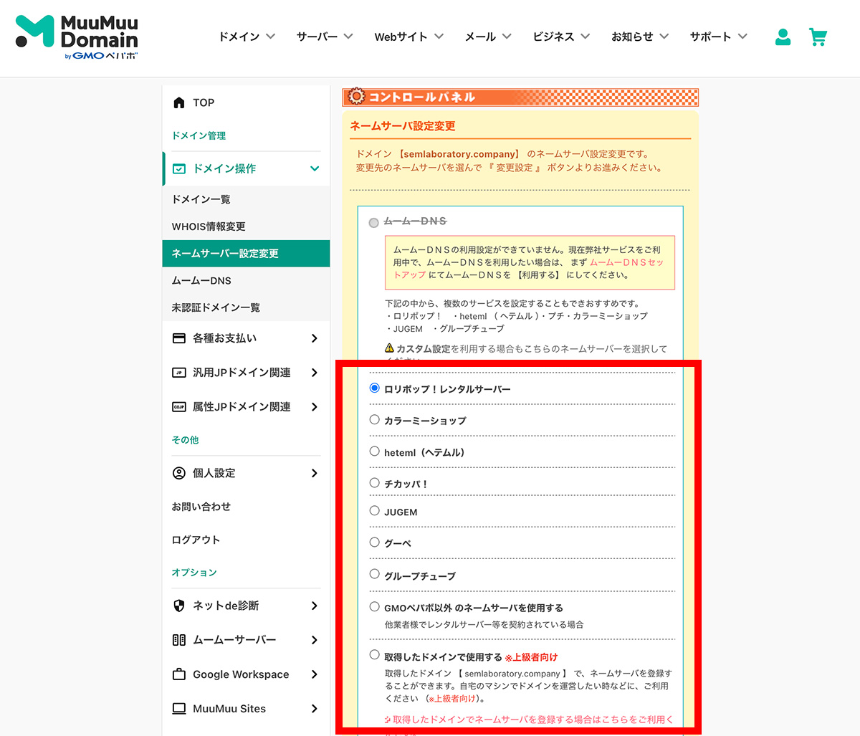This screenshot has height=736, width=860.
Task: Click the shield icon for ネットde診断
Action: click(x=179, y=606)
